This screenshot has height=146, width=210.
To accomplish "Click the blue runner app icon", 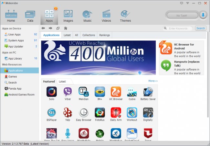I will pyautogui.click(x=116, y=133).
